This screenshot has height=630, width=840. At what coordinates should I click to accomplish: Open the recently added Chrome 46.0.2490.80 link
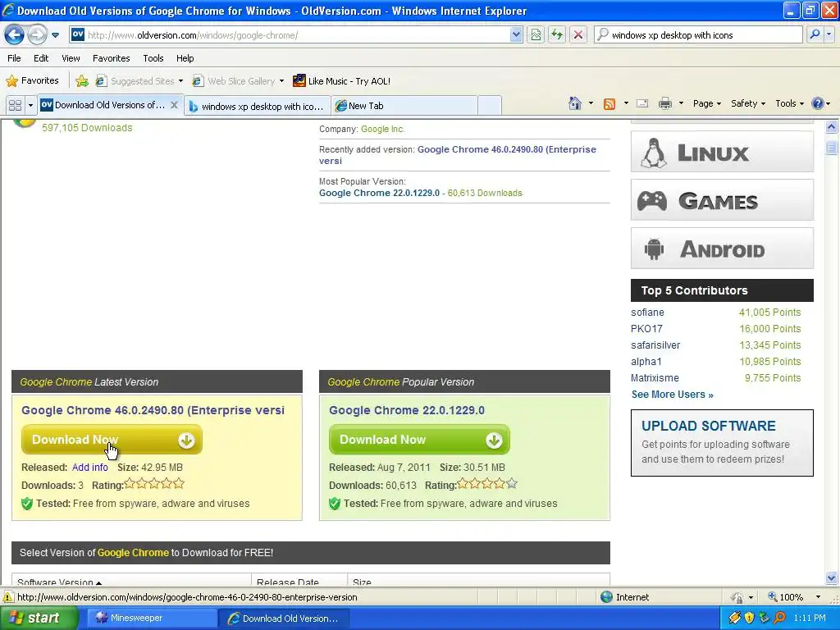coord(458,155)
